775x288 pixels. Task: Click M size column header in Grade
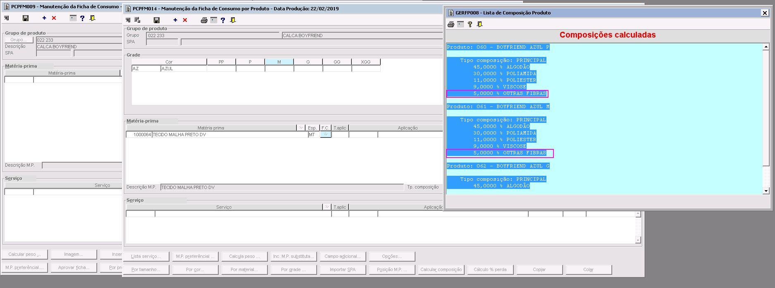pos(279,62)
